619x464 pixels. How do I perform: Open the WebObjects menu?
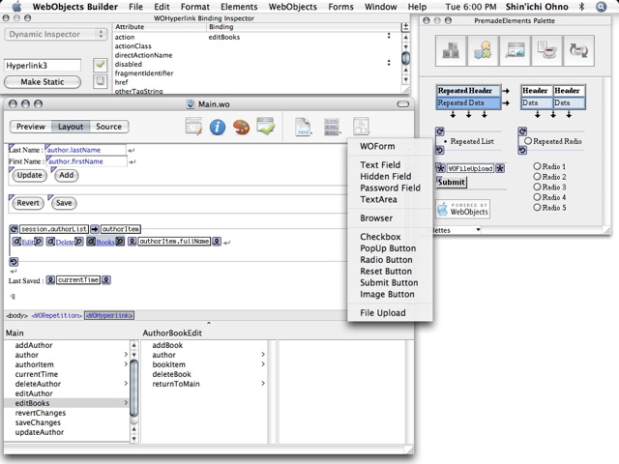[x=292, y=7]
